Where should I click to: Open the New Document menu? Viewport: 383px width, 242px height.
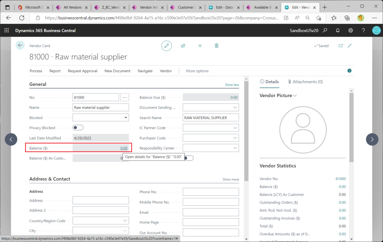pos(117,71)
